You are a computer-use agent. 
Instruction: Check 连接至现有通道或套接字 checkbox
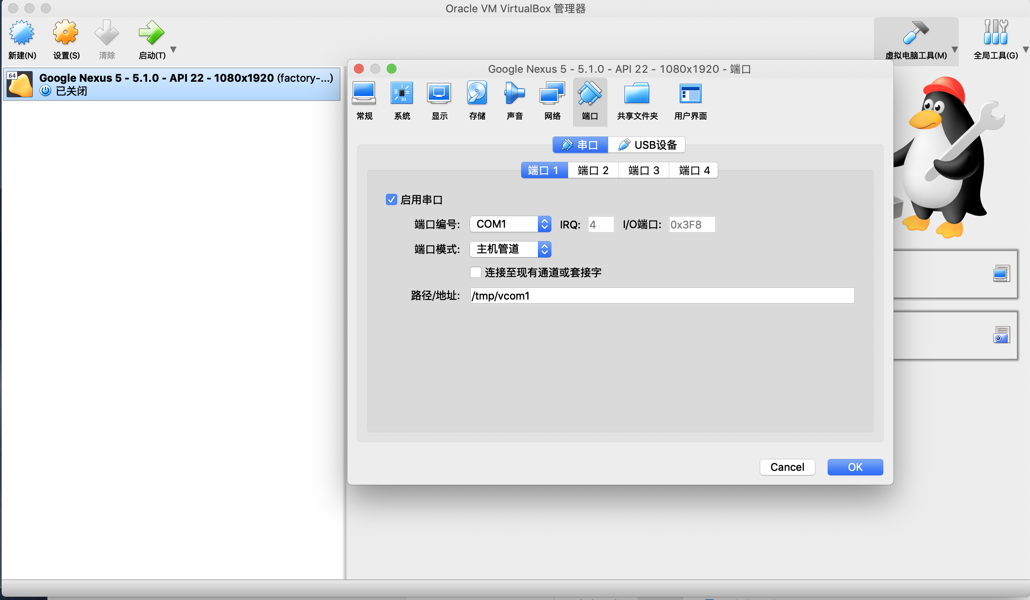[475, 272]
